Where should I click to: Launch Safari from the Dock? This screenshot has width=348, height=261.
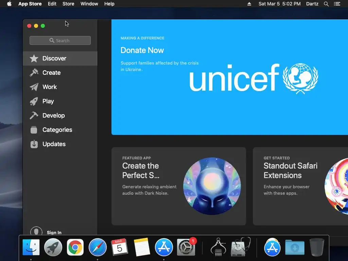[x=98, y=247]
